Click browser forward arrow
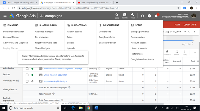The image size is (200, 111). click(x=8, y=8)
